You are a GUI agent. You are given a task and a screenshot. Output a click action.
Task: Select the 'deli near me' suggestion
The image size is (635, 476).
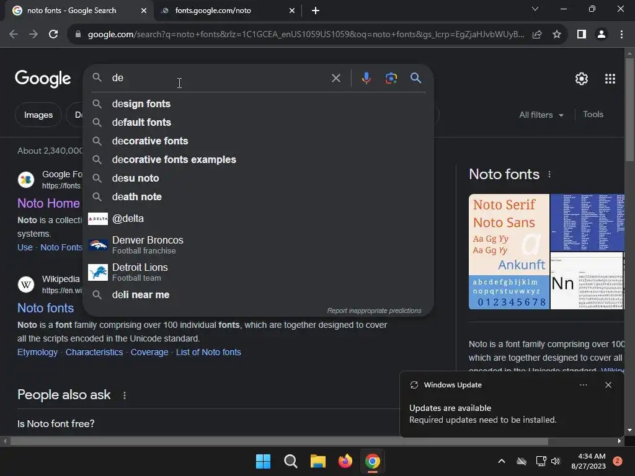pyautogui.click(x=258, y=295)
